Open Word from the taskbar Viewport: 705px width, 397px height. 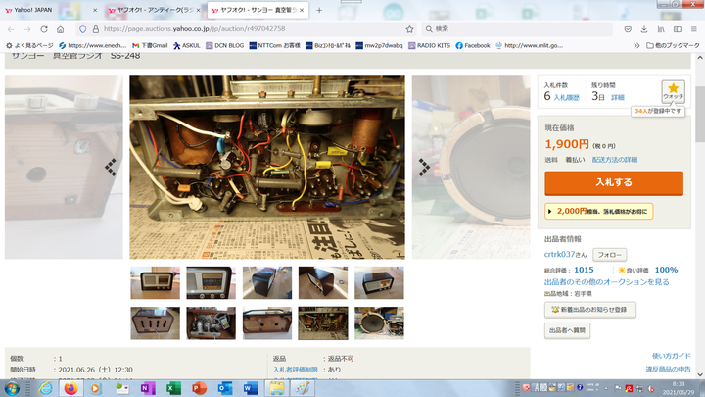coord(250,388)
